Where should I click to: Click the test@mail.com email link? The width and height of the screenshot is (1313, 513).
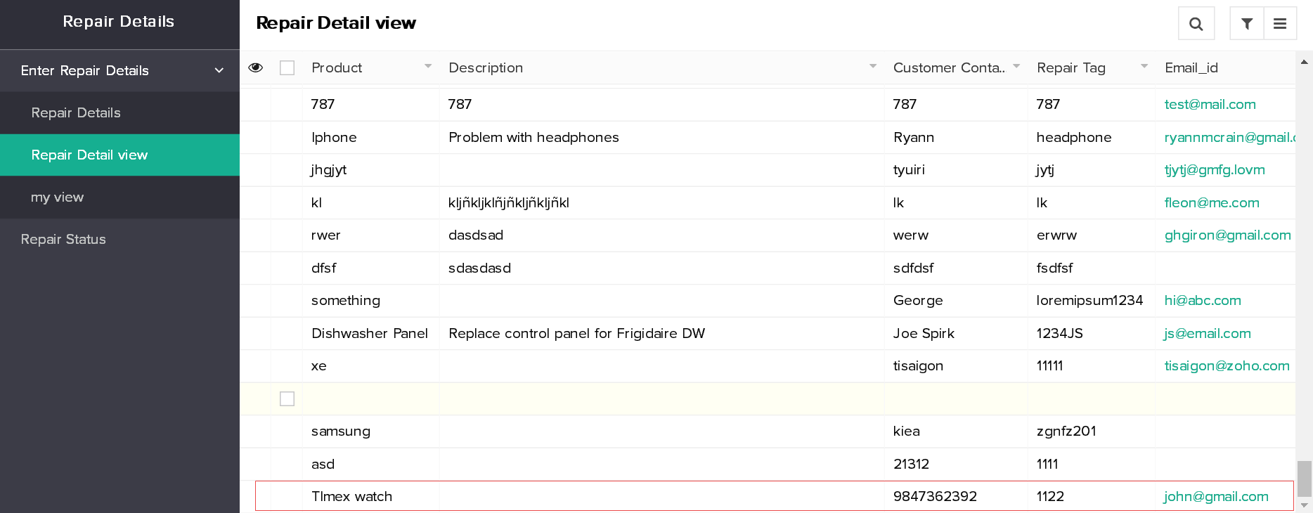tap(1210, 104)
